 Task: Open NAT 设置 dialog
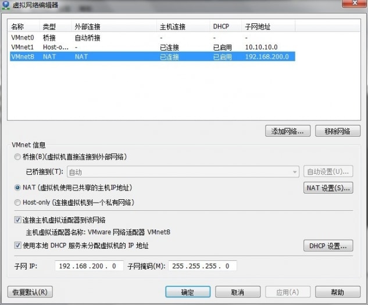[x=328, y=188]
